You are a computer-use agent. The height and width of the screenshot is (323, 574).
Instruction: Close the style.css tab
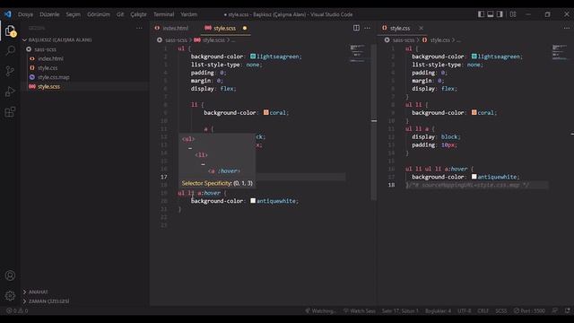[x=421, y=28]
